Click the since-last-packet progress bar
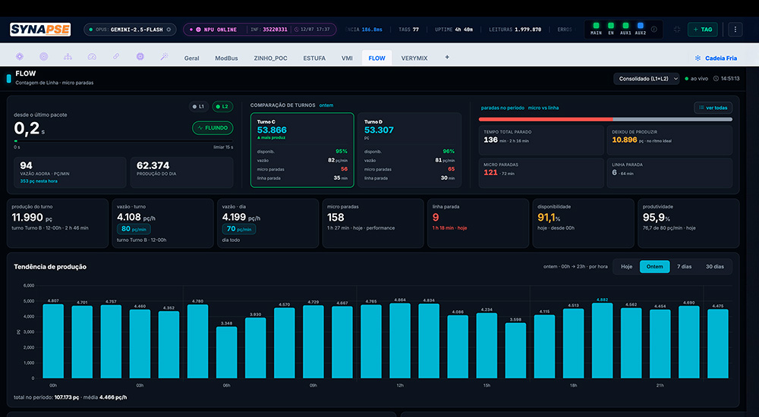Screen dimensions: 759x417 [124, 141]
